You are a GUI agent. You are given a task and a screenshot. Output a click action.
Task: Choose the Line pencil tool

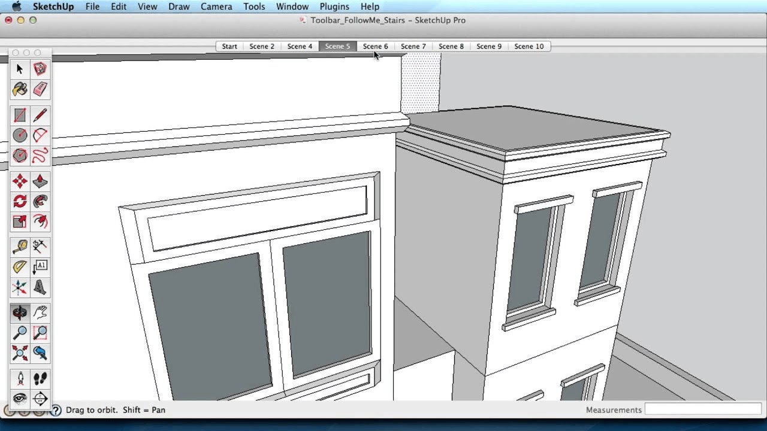[x=40, y=115]
